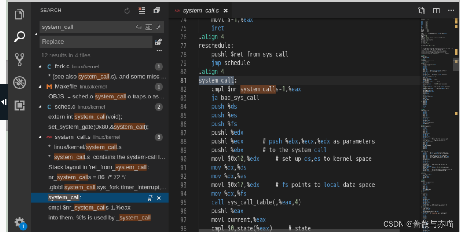The image size is (460, 232).
Task: Open result 'extern int system_call(void);'
Action: point(100,117)
